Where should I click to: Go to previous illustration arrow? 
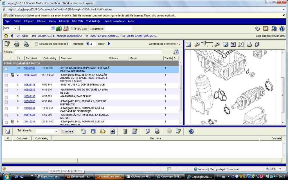tap(87, 44)
